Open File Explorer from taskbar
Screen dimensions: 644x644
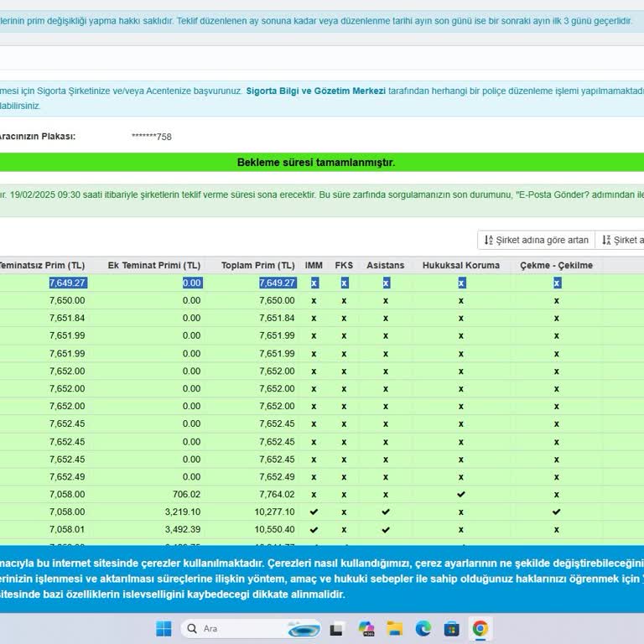[395, 629]
